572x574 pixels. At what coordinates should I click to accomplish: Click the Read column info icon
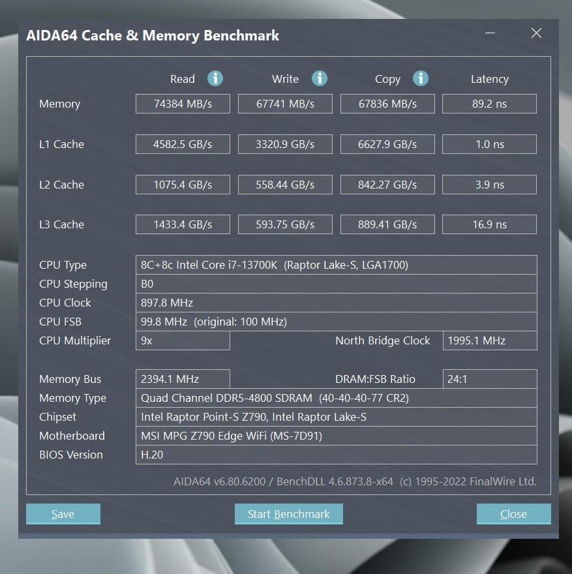(215, 78)
